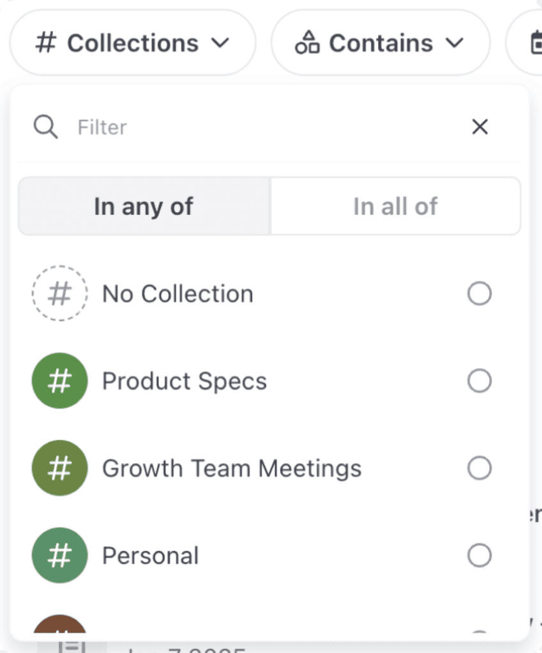The image size is (542, 653).
Task: Click the olive Growth Team Meetings icon
Action: (x=59, y=469)
